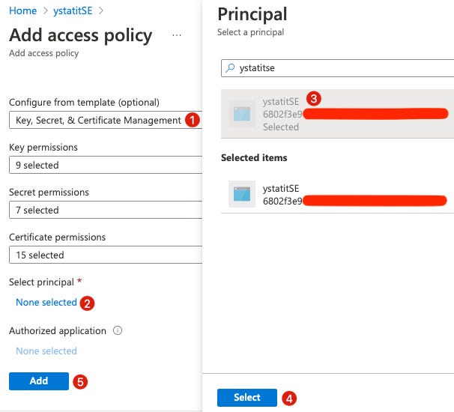The width and height of the screenshot is (454, 412).
Task: Click ystatitSE app icon in search results
Action: click(242, 114)
